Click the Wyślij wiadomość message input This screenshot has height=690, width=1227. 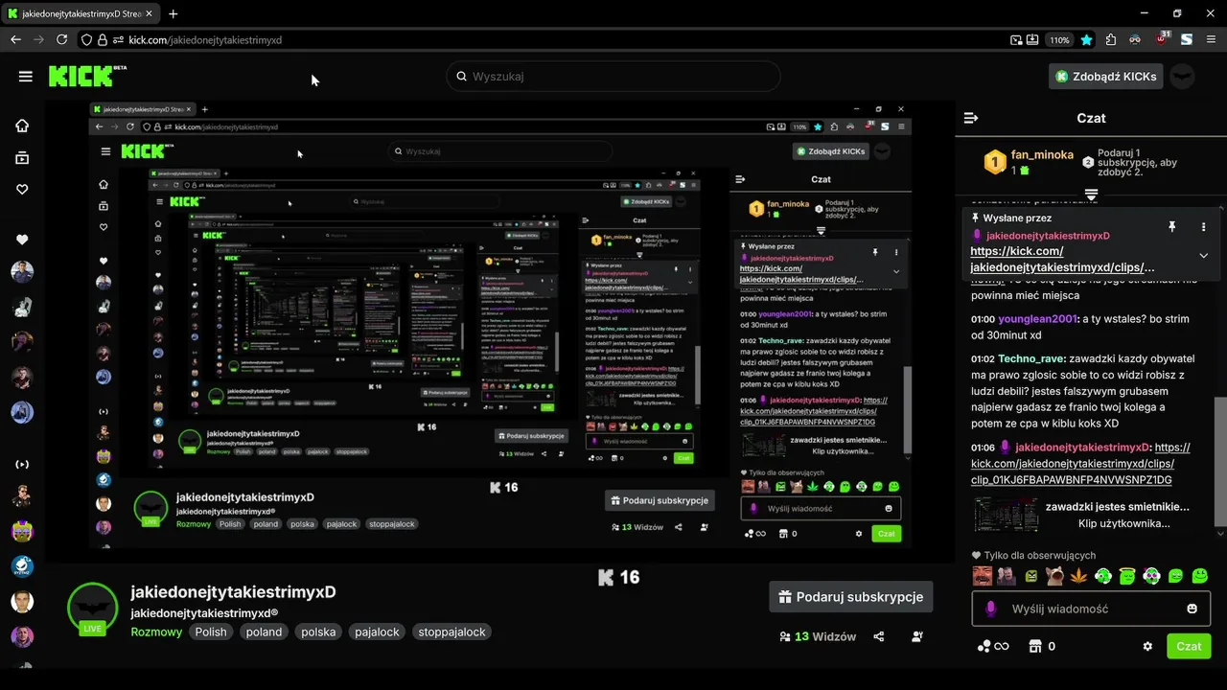tap(1091, 609)
